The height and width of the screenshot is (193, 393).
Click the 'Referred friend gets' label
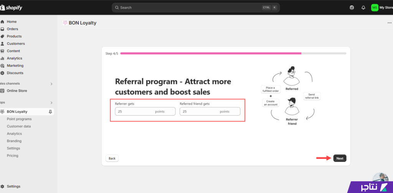tap(195, 104)
